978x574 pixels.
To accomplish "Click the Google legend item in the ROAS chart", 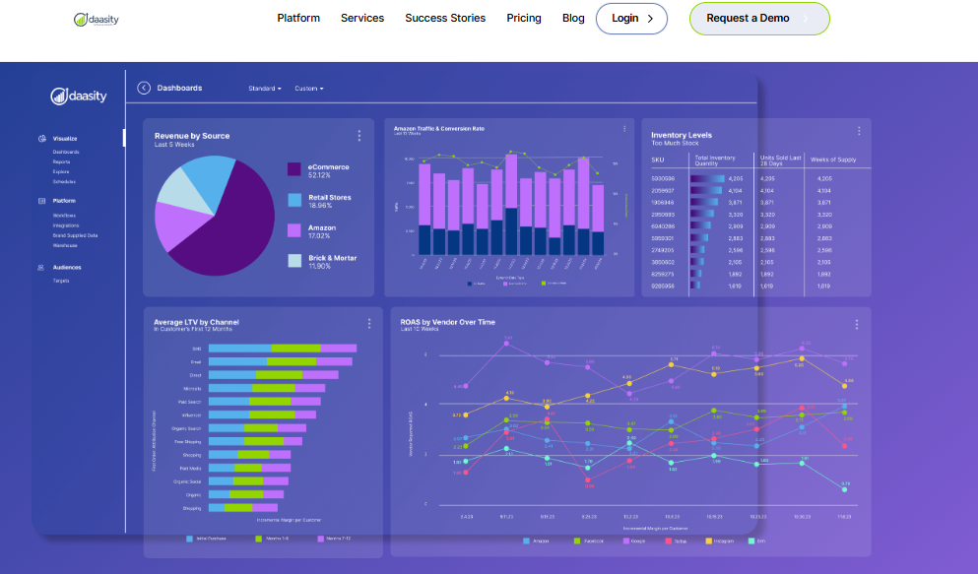I will coord(634,541).
